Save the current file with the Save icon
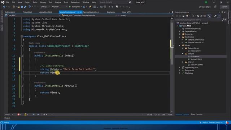Viewport: 231px width, 130px height. point(22,7)
